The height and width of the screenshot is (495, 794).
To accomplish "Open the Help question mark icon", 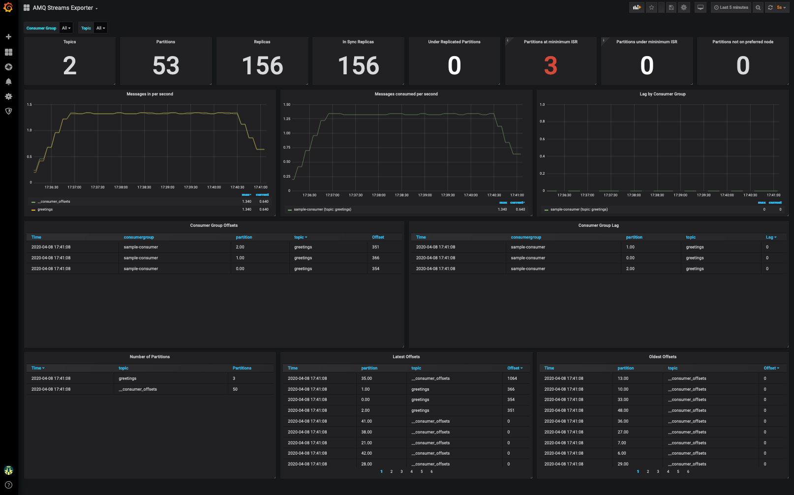I will point(8,485).
